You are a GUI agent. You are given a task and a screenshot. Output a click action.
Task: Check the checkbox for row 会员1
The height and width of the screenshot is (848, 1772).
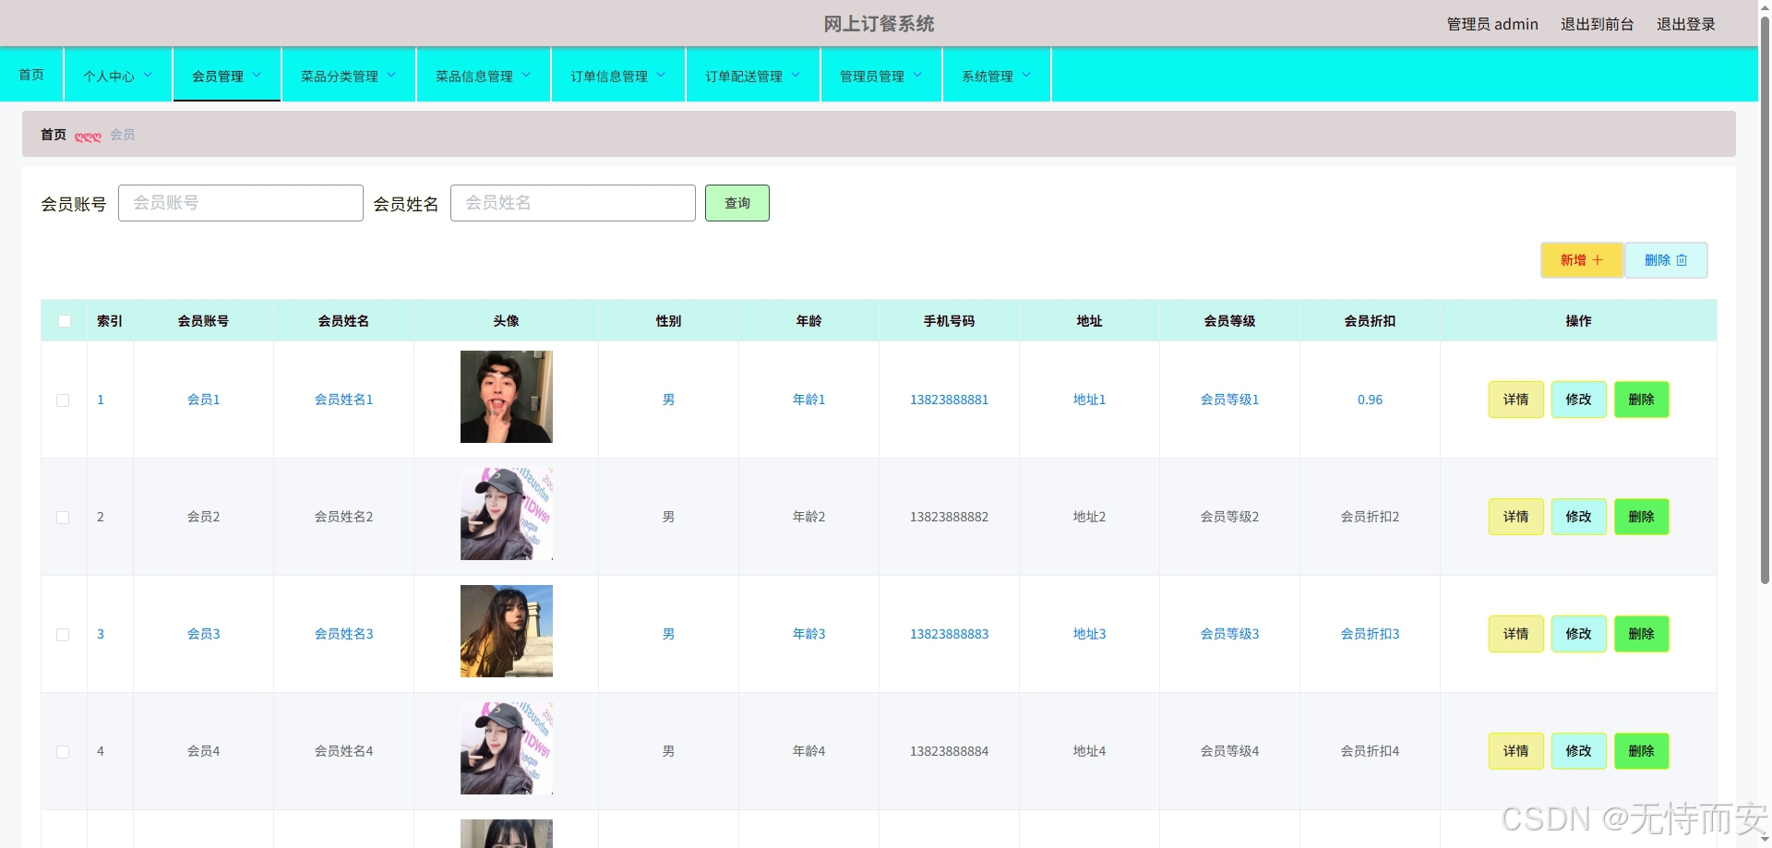pos(63,400)
